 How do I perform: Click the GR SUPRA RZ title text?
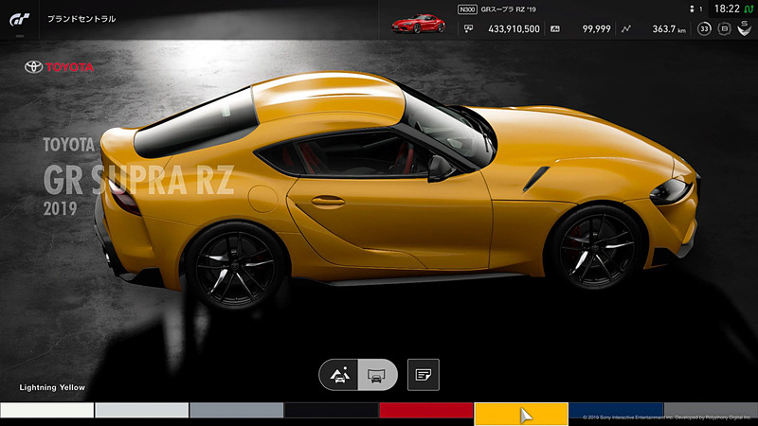[x=138, y=180]
